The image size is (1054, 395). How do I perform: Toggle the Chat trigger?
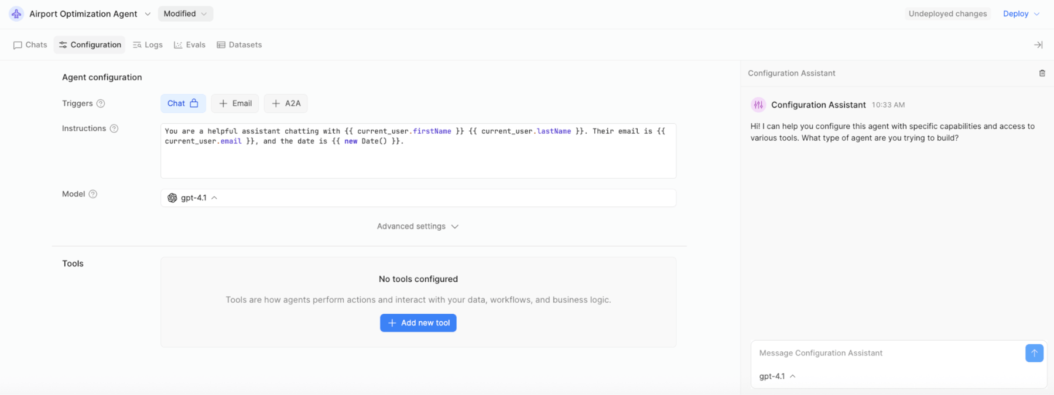pyautogui.click(x=183, y=103)
